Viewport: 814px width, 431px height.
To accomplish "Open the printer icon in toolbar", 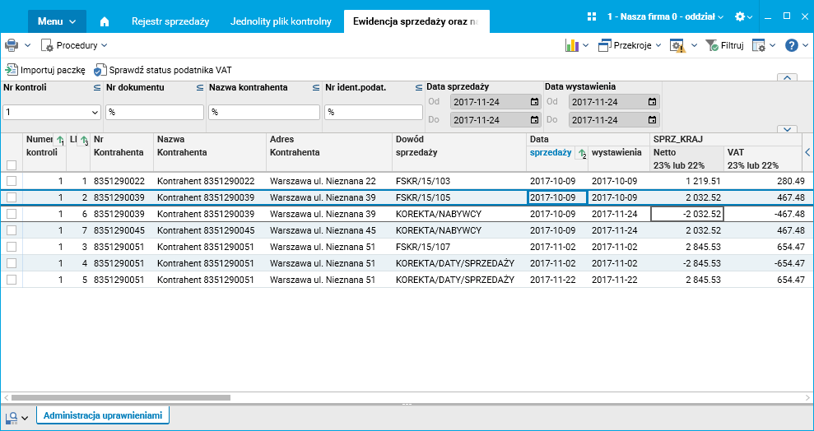I will (x=12, y=45).
